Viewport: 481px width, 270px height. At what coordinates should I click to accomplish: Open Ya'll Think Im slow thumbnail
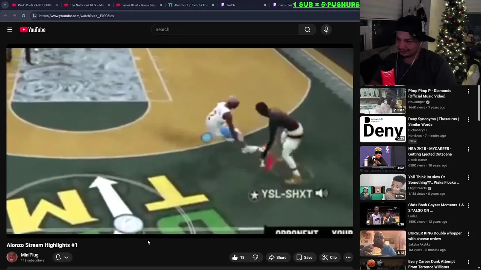coord(383,187)
